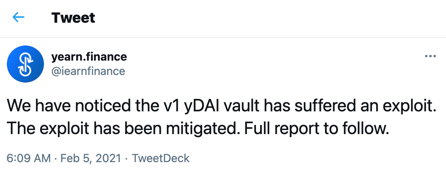446x175 pixels.
Task: Click the 6:09 AM timestamp
Action: coord(29,158)
